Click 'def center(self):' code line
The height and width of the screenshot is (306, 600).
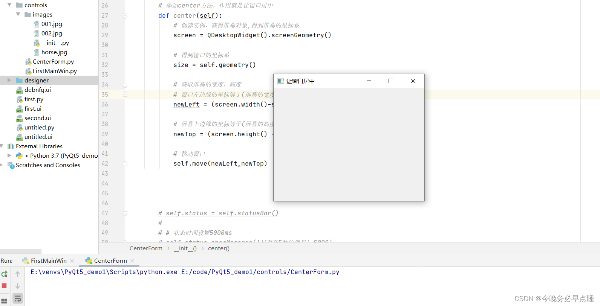190,16
